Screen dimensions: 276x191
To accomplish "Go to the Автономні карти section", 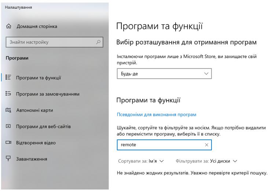I will (35, 110).
